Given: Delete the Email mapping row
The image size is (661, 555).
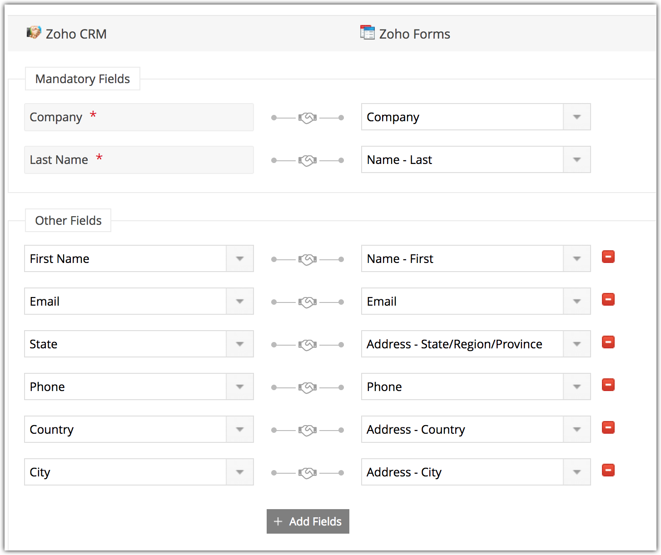Looking at the screenshot, I should point(608,300).
